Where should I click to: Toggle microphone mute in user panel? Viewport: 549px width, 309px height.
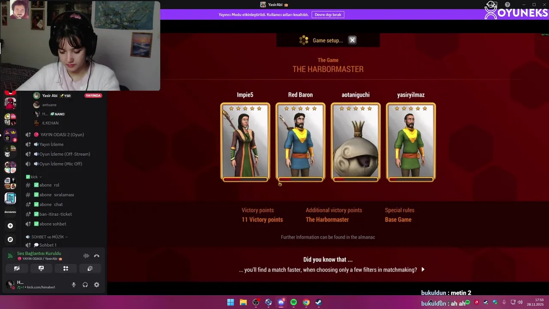74,285
